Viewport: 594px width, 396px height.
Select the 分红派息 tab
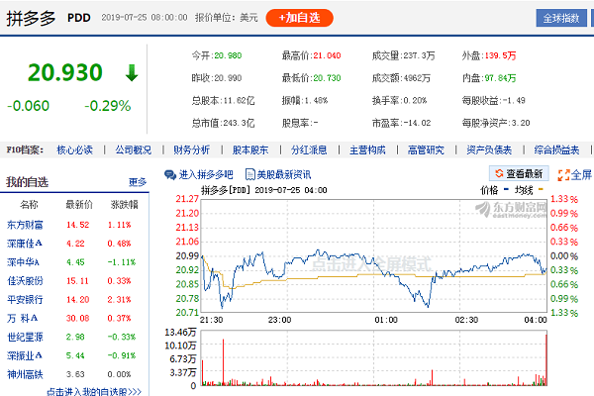pos(309,150)
